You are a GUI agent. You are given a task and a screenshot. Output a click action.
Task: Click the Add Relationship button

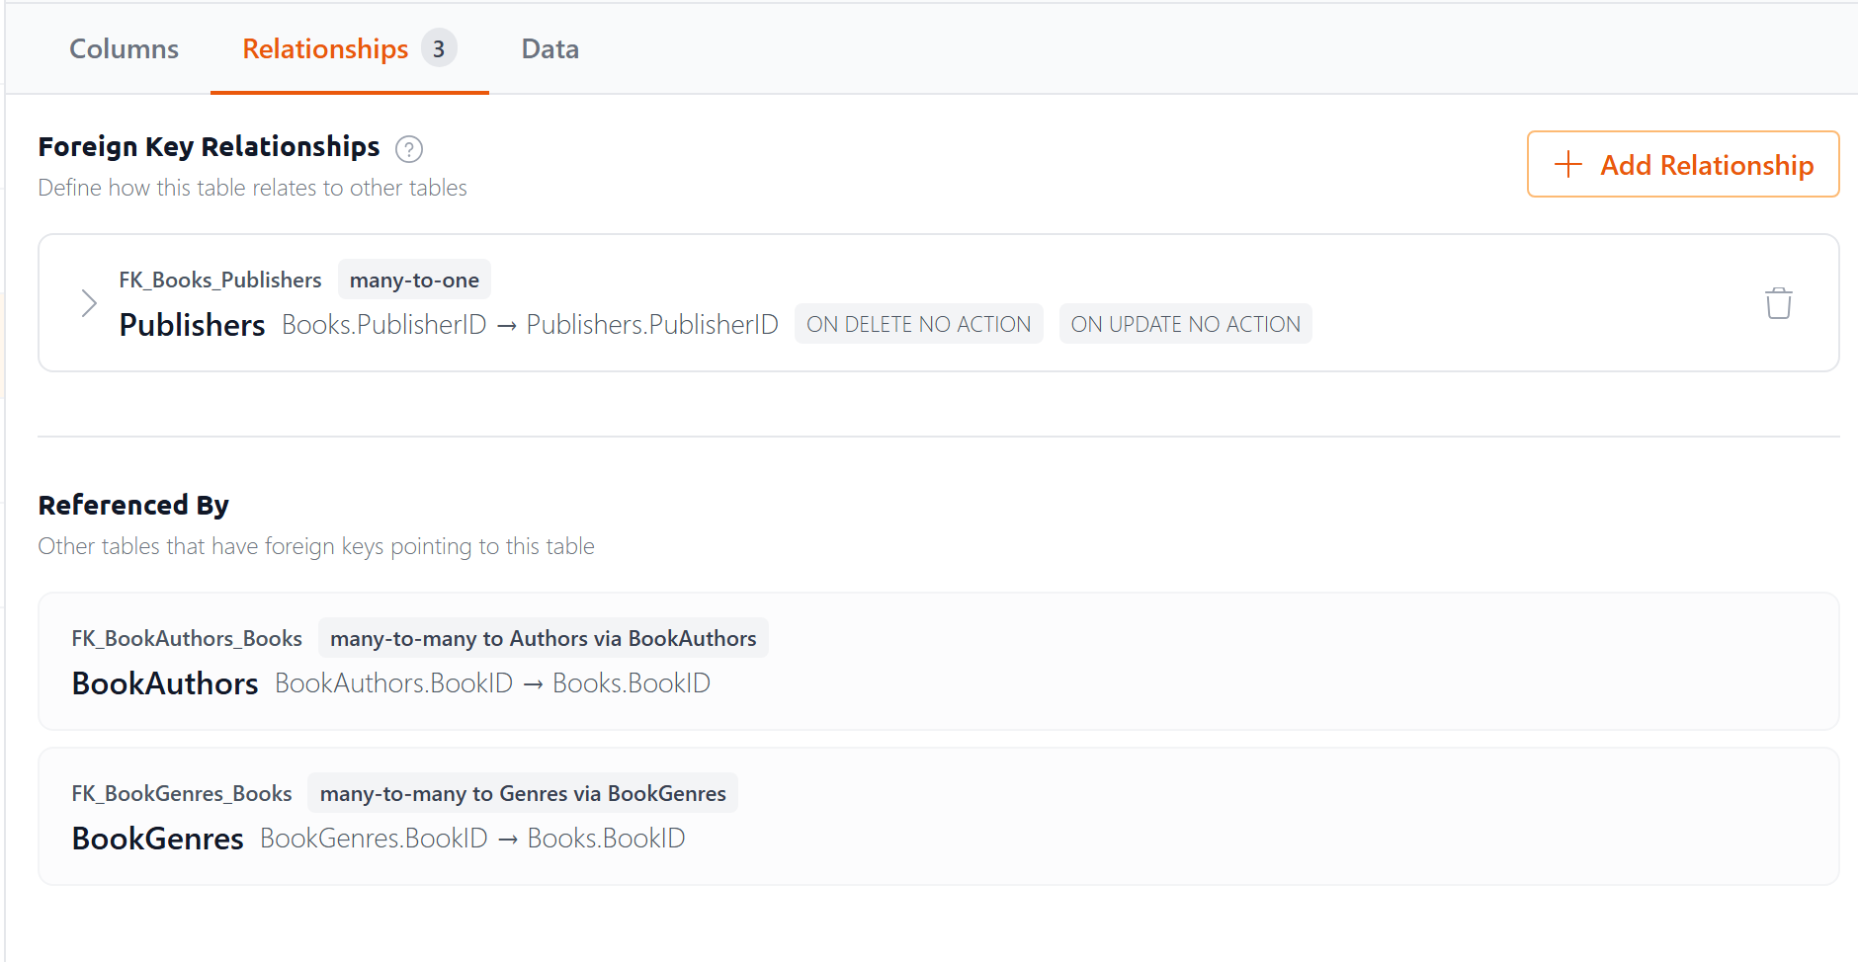point(1682,164)
